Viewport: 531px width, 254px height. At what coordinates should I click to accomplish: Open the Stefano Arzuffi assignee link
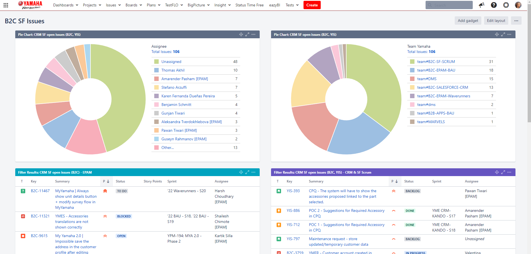[x=174, y=87]
